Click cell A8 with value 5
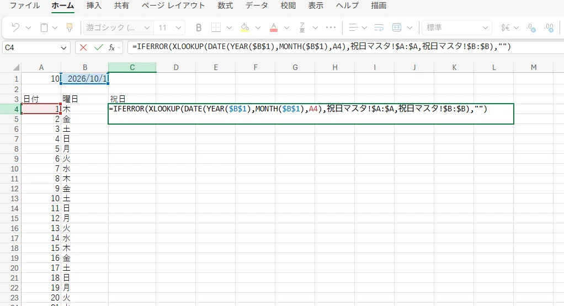Screen dimensions: 564x306 coord(41,149)
